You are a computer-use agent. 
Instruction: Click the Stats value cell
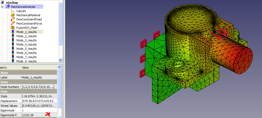coord(39,96)
